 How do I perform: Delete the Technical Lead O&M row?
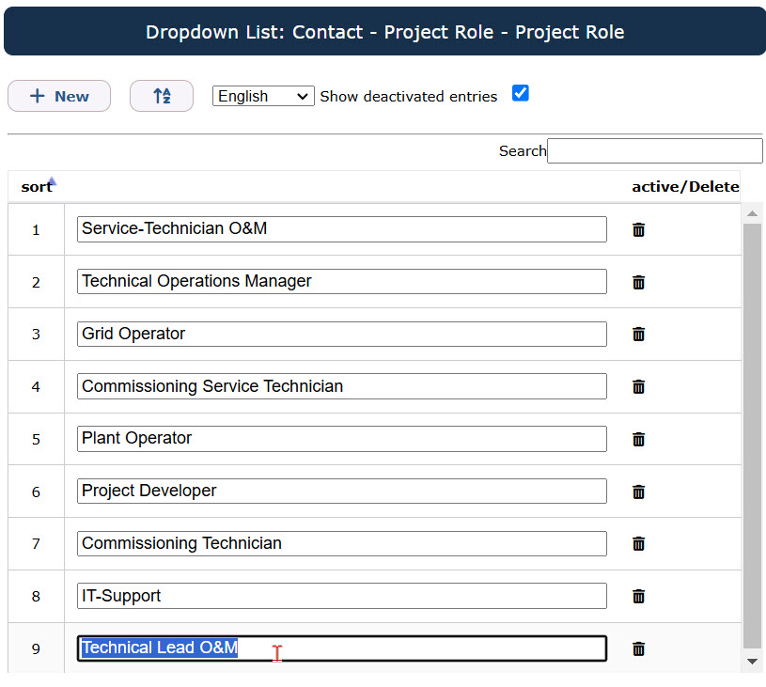pos(638,648)
